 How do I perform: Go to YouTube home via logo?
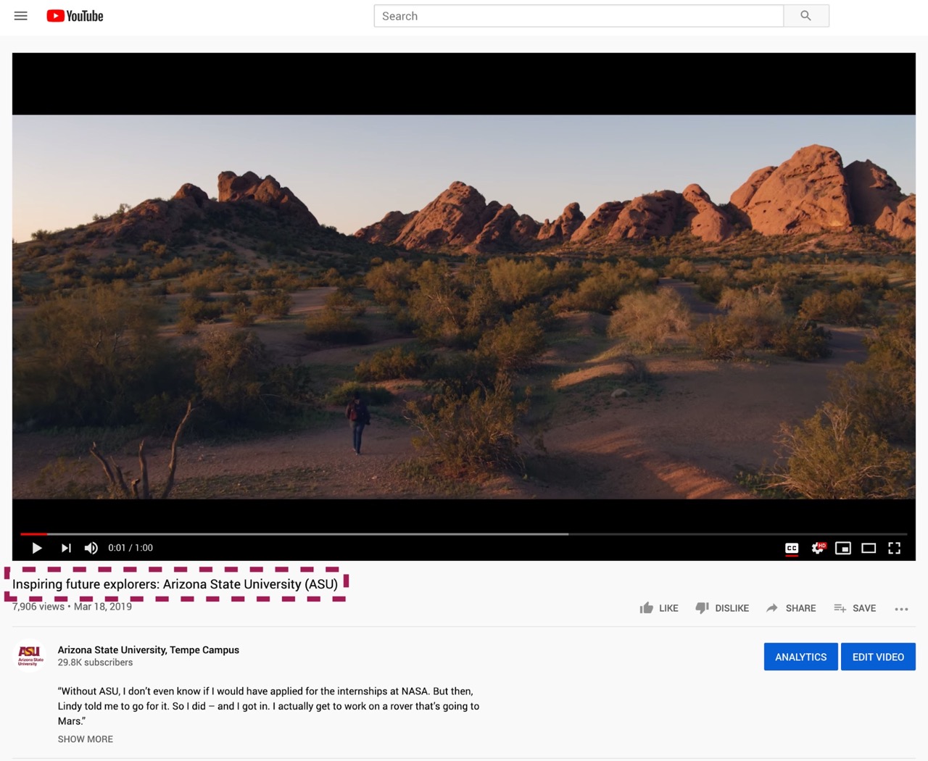point(75,16)
